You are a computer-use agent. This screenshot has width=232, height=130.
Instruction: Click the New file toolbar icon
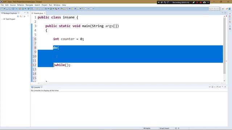pos(2,9)
